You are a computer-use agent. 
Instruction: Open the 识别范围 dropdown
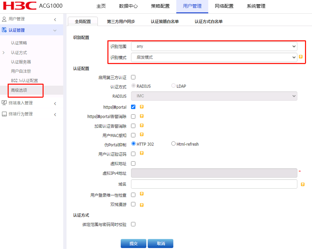point(214,46)
